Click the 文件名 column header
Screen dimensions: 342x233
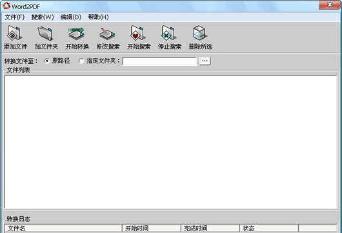click(x=63, y=228)
